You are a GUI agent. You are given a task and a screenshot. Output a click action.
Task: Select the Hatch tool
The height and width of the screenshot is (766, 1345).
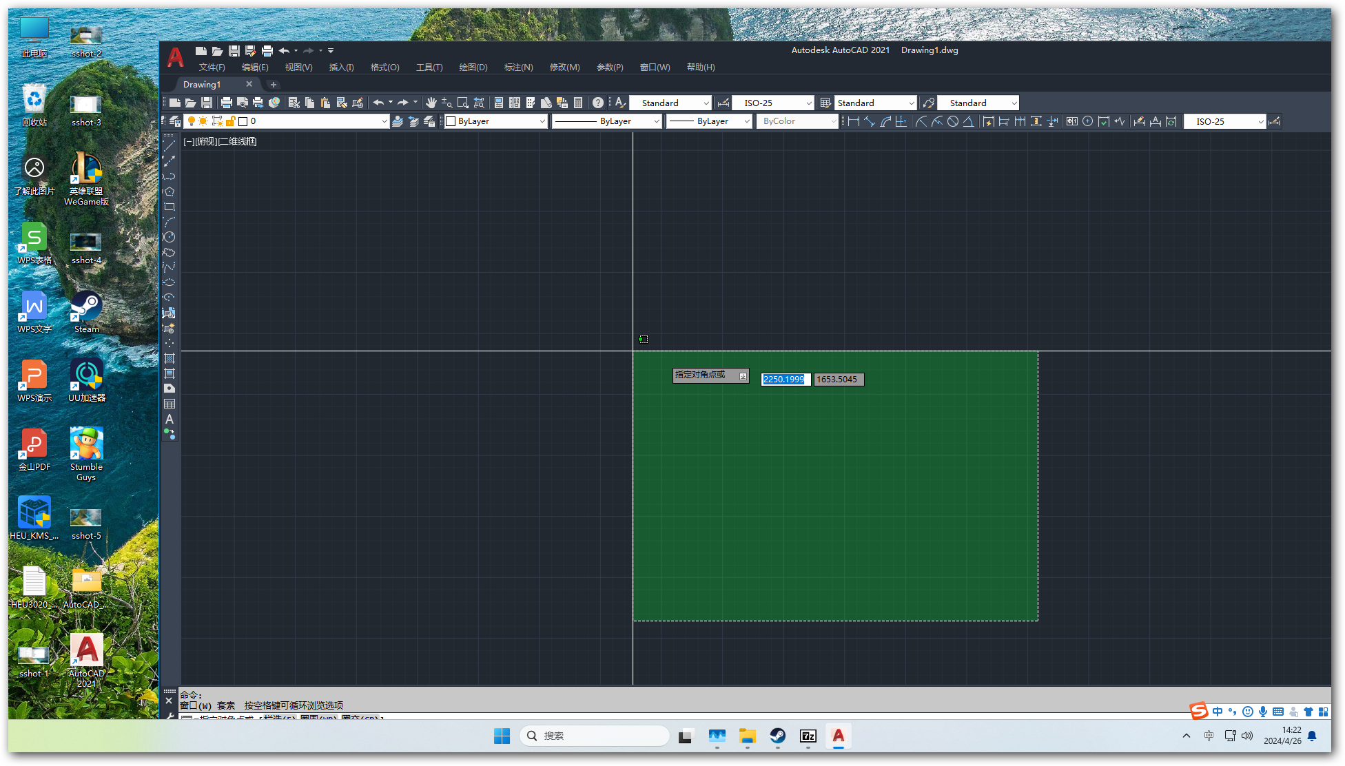169,358
